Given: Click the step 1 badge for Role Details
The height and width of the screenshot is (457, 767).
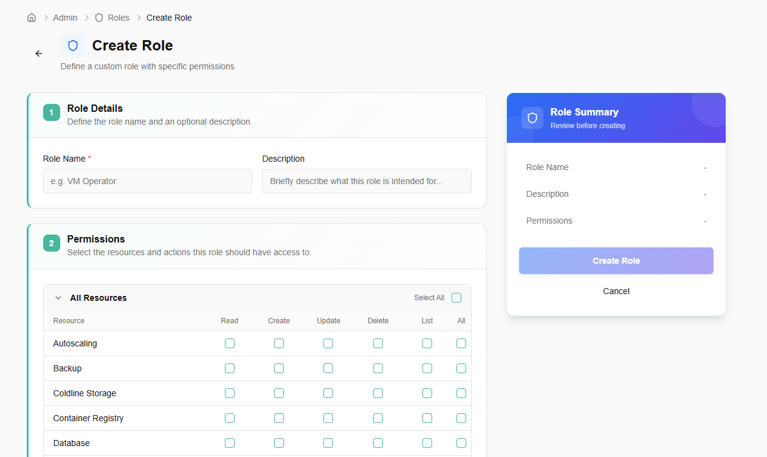Looking at the screenshot, I should pos(52,112).
